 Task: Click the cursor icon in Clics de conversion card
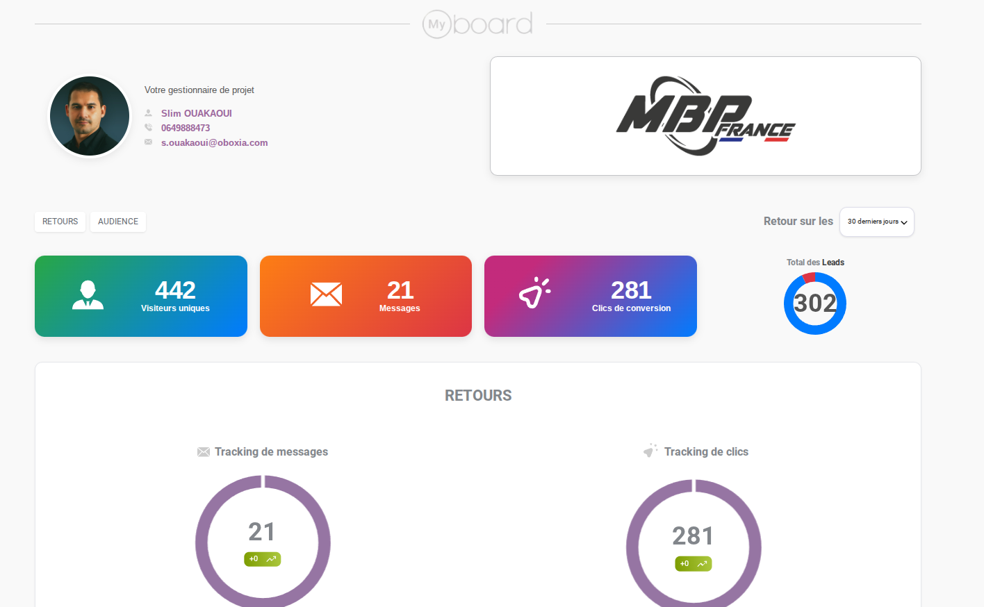point(534,292)
